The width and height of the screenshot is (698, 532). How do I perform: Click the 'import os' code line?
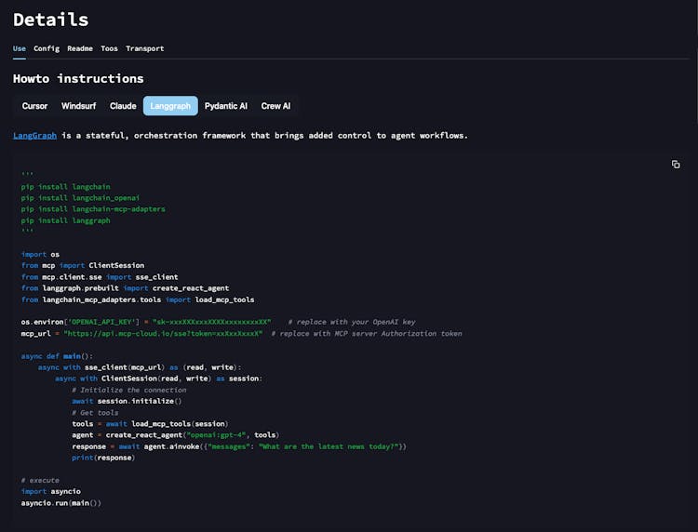(40, 255)
